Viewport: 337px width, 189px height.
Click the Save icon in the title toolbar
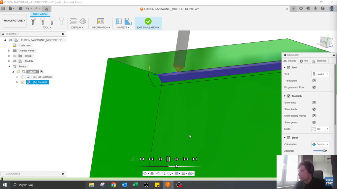click(x=20, y=9)
